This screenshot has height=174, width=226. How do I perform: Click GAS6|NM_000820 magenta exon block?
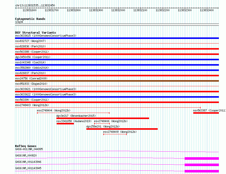[202, 158]
